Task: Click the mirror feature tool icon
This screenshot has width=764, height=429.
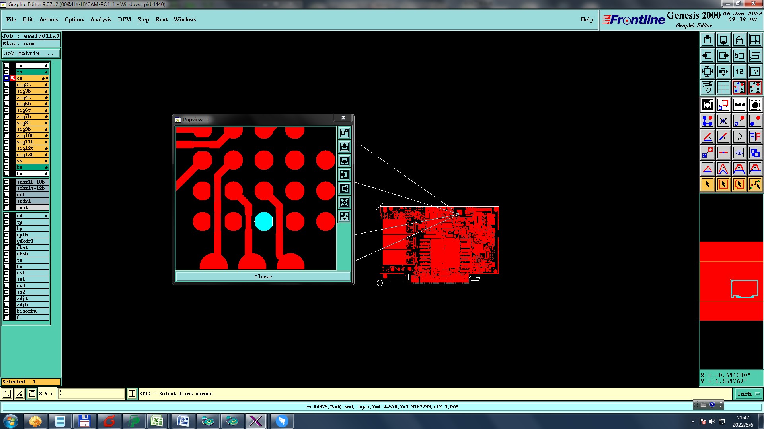Action: [x=755, y=137]
